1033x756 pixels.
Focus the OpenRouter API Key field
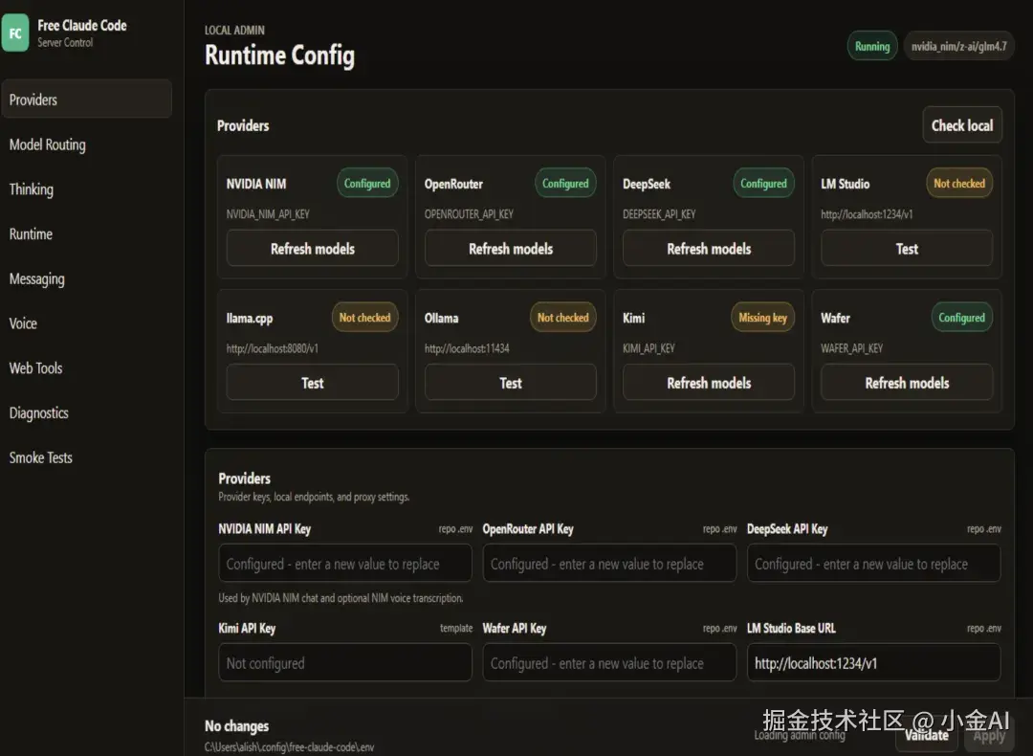609,564
